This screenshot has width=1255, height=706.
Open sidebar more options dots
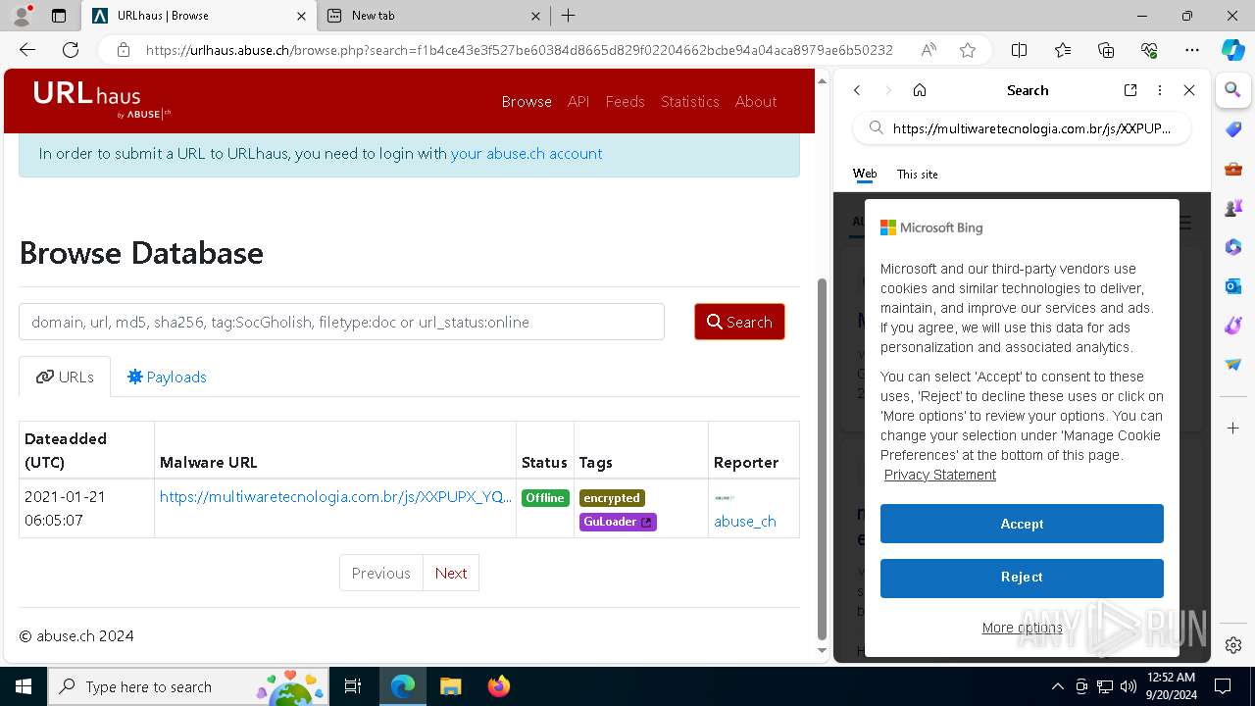pos(1160,90)
